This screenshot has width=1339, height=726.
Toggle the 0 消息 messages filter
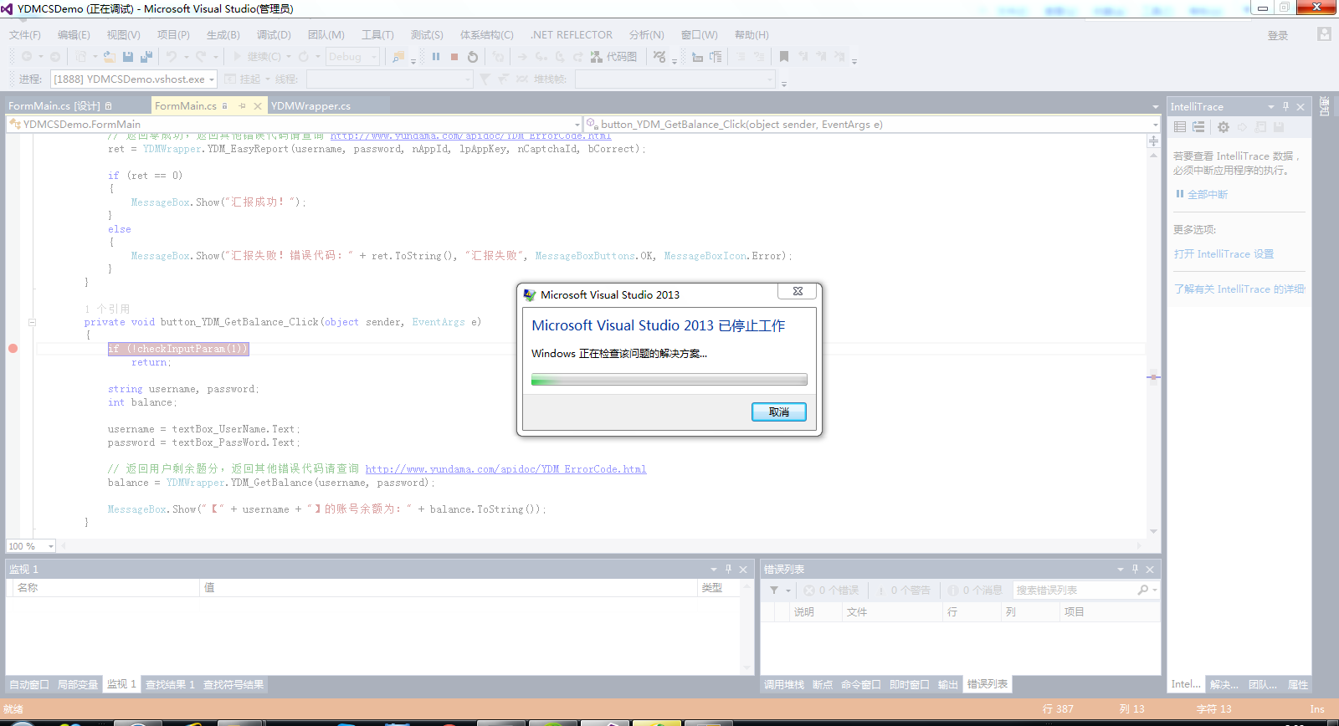975,591
